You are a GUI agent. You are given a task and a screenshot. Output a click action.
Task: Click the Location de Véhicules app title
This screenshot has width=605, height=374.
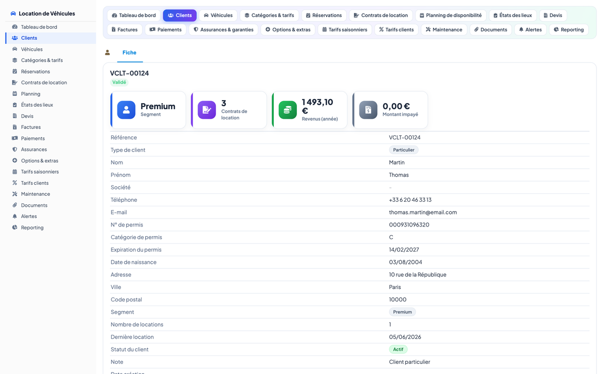[x=47, y=14]
